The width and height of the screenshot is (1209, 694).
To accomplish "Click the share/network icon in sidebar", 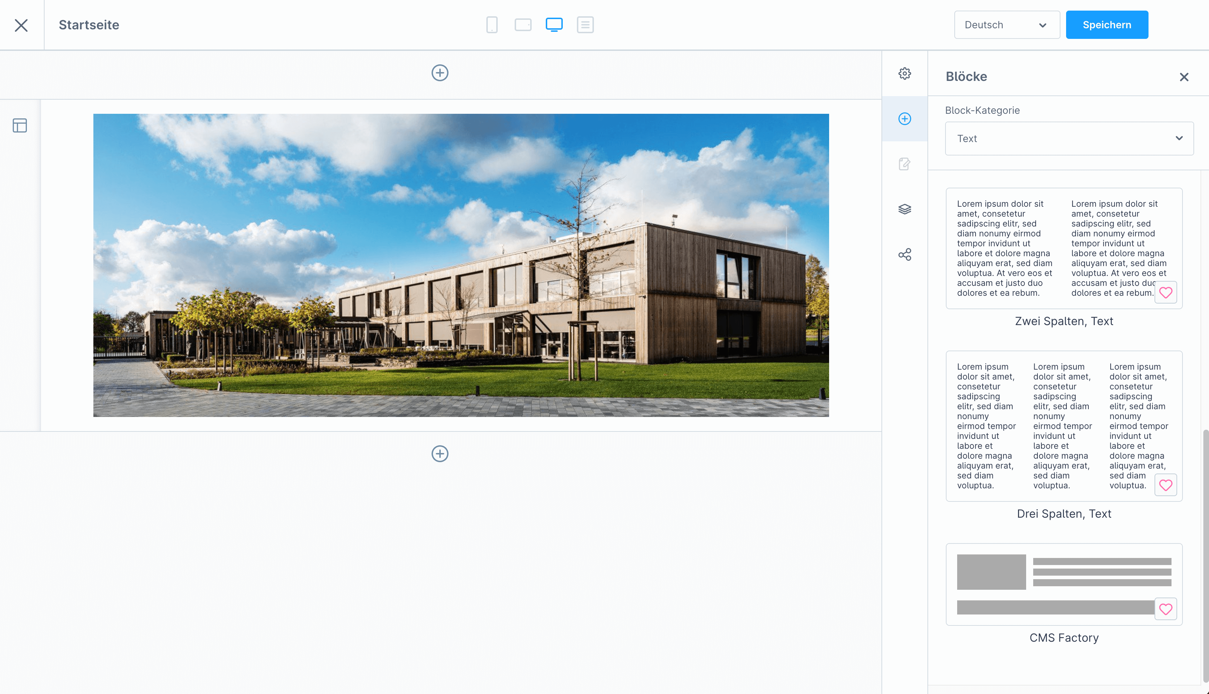I will tap(904, 254).
